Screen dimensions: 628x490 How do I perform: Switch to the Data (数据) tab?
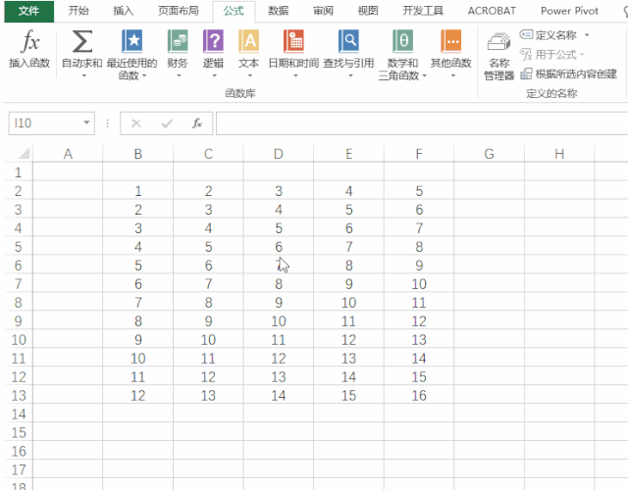pyautogui.click(x=279, y=11)
